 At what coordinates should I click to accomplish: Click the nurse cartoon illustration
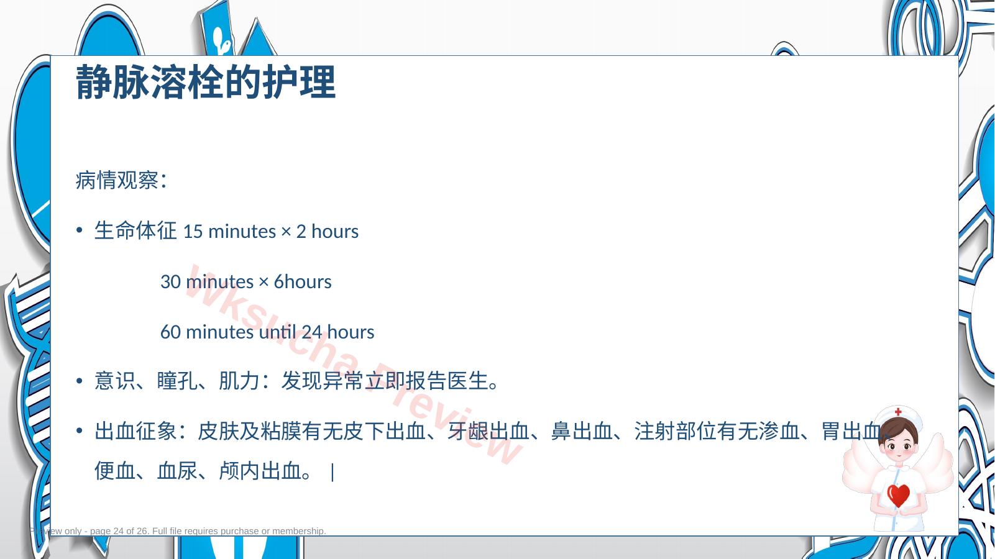(x=897, y=469)
